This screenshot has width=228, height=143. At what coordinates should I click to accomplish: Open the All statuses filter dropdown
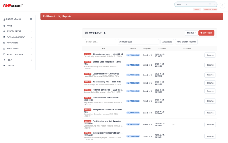167,42
